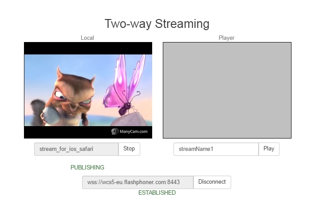
Task: Click the Play button for streamName1
Action: [x=269, y=149]
